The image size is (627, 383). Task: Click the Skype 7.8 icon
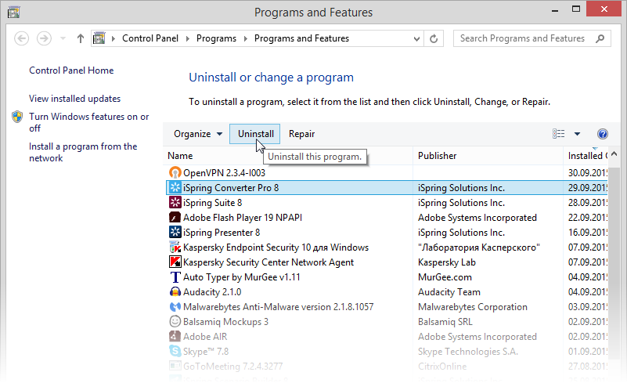pyautogui.click(x=175, y=352)
